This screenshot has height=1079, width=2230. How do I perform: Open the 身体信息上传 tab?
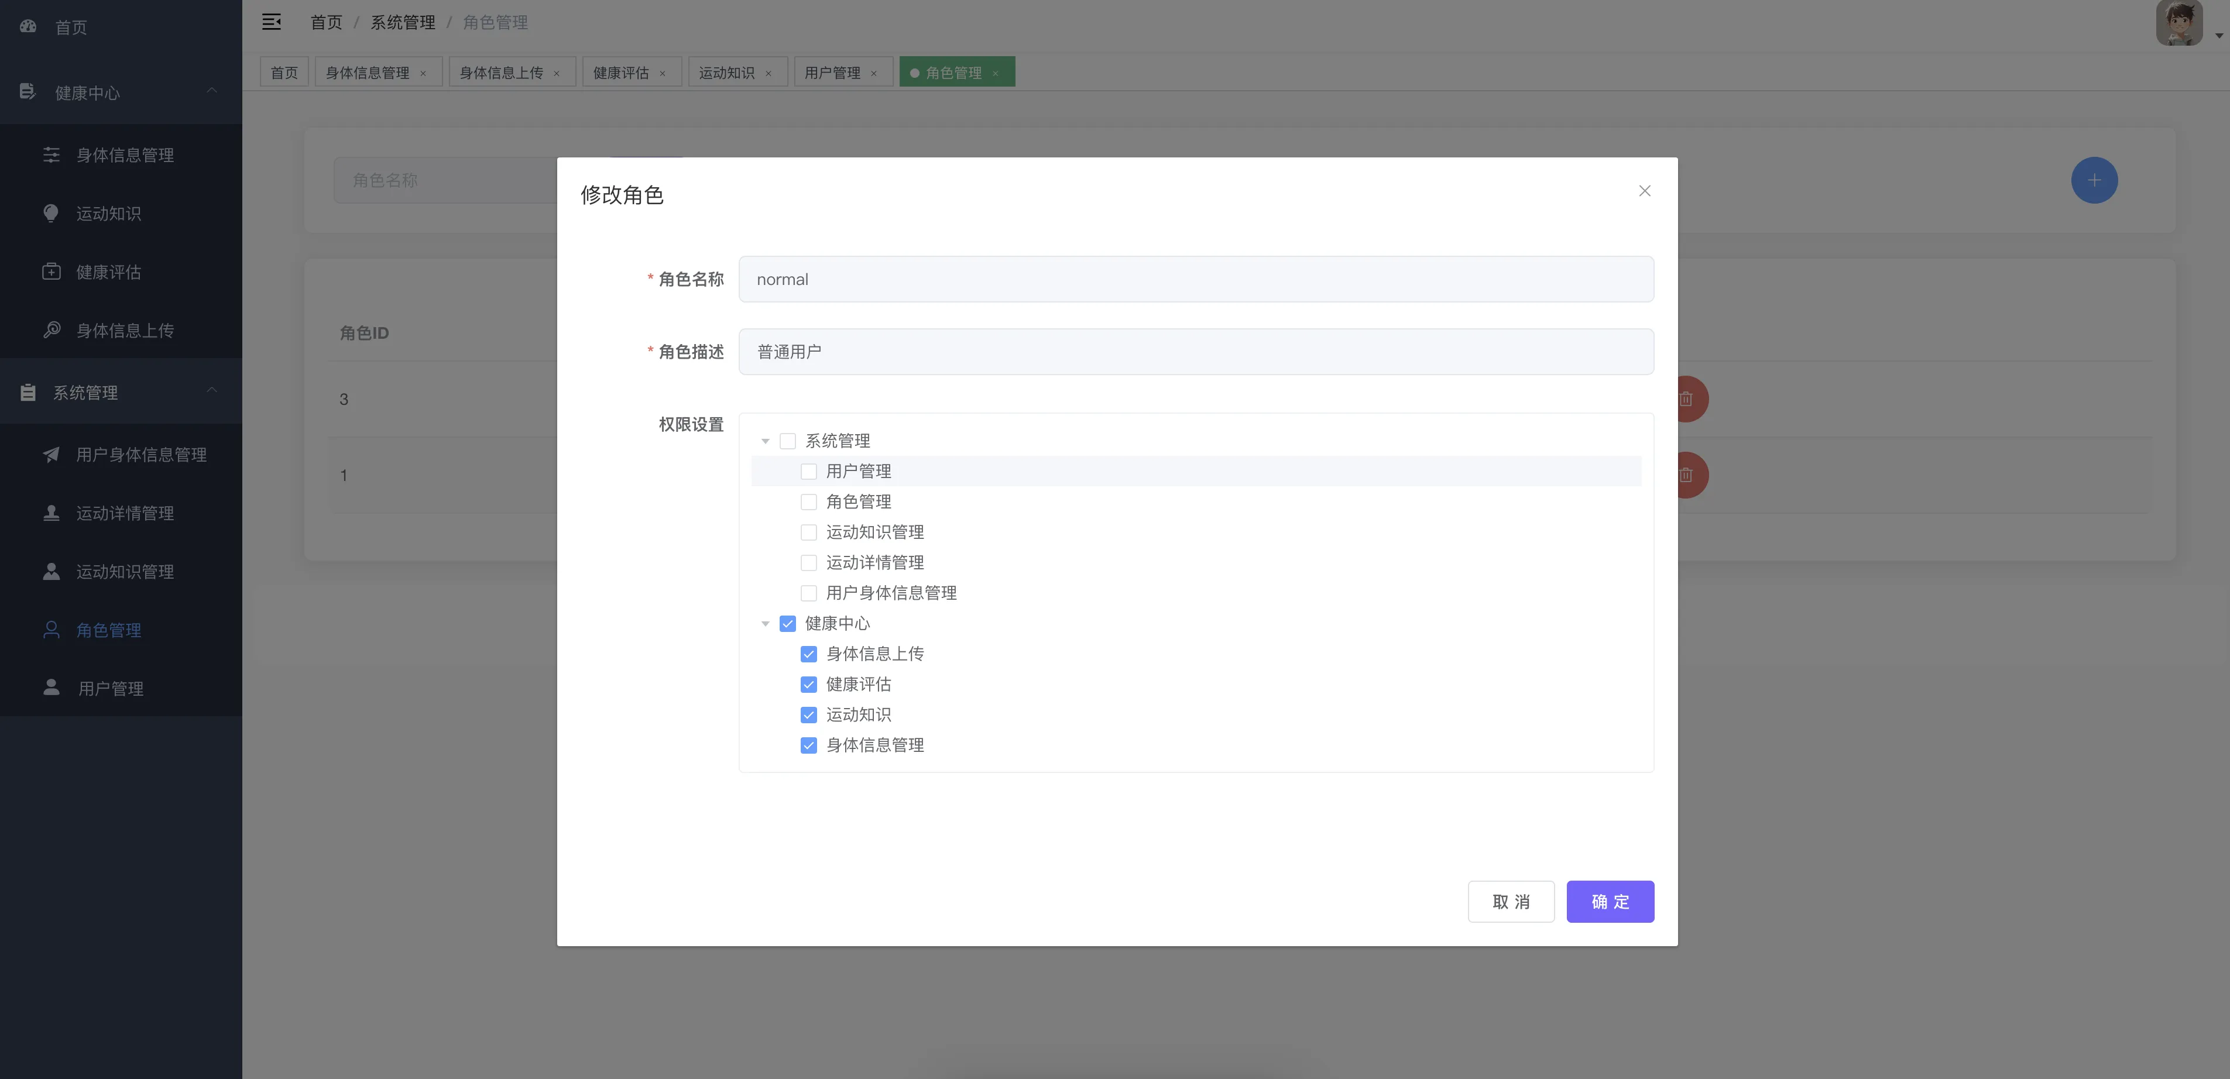(500, 73)
